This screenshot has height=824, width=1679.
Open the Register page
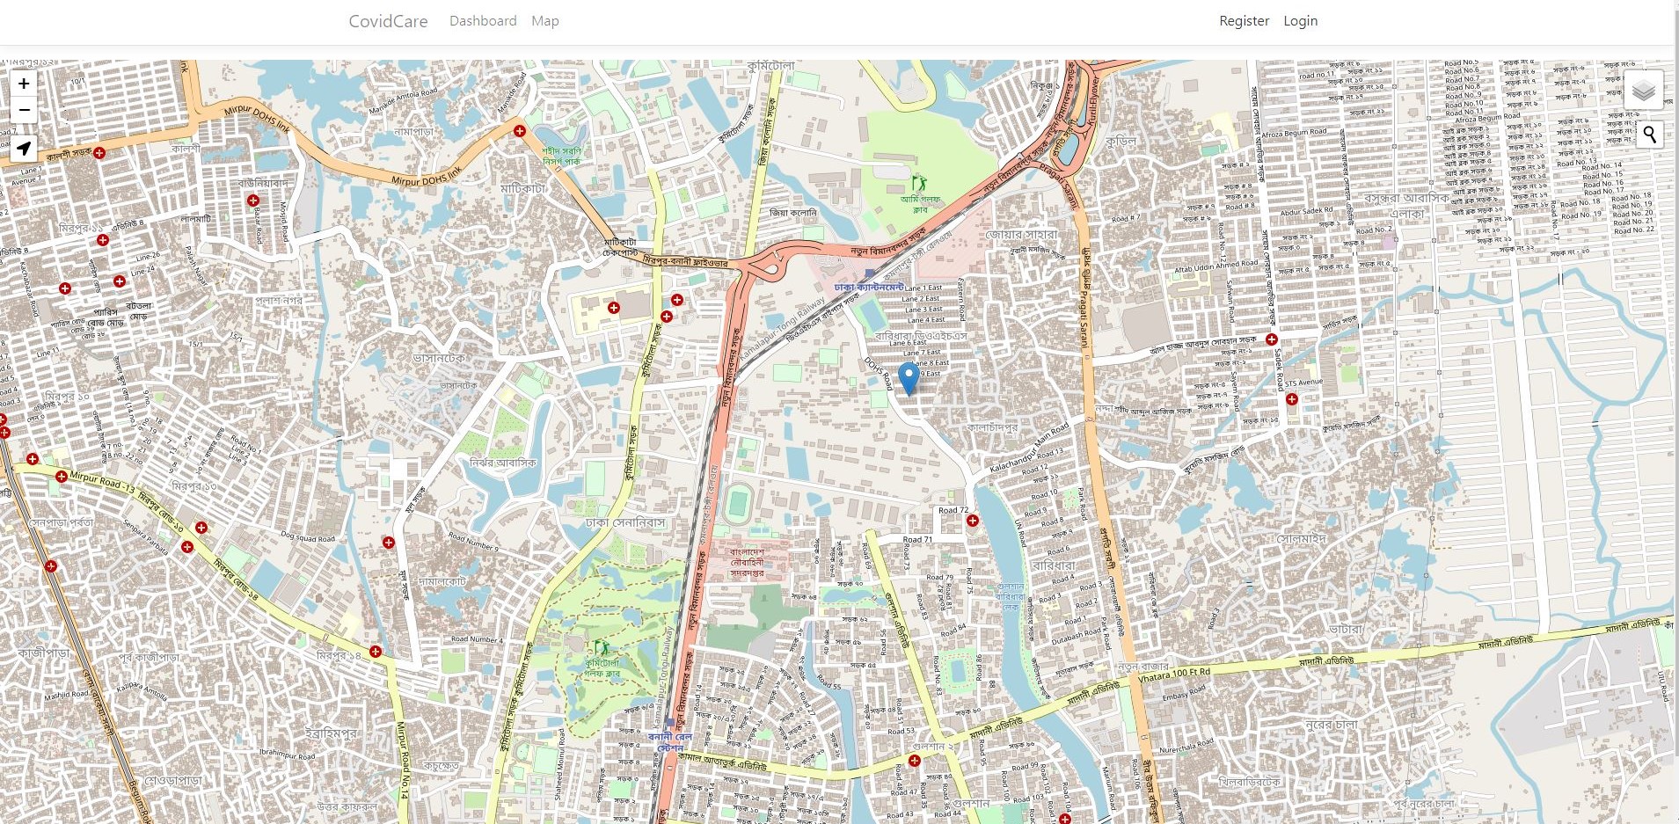point(1244,21)
